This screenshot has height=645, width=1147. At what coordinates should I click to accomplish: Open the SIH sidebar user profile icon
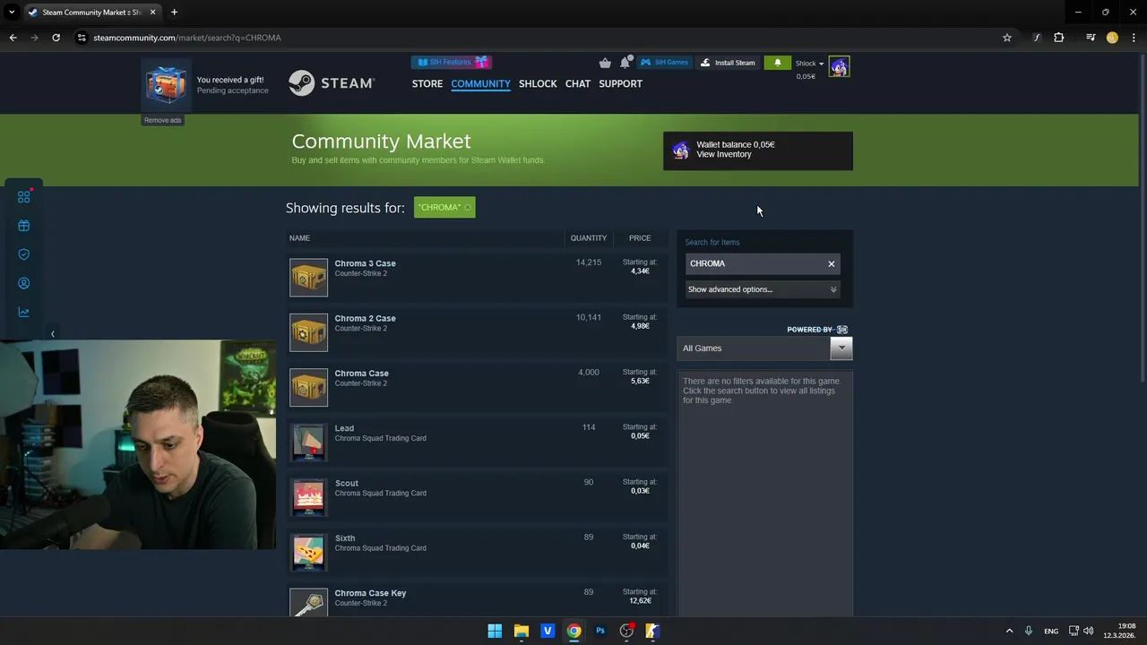[x=24, y=283]
